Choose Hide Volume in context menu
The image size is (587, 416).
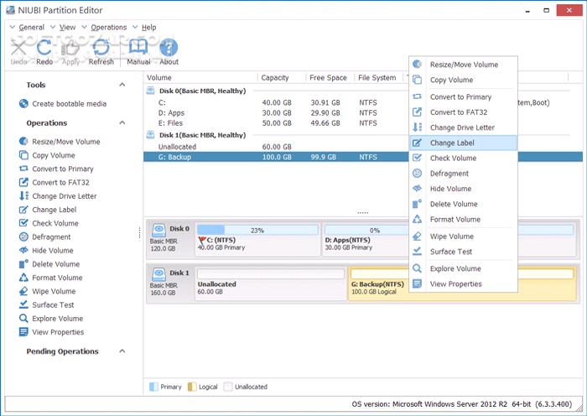click(464, 189)
